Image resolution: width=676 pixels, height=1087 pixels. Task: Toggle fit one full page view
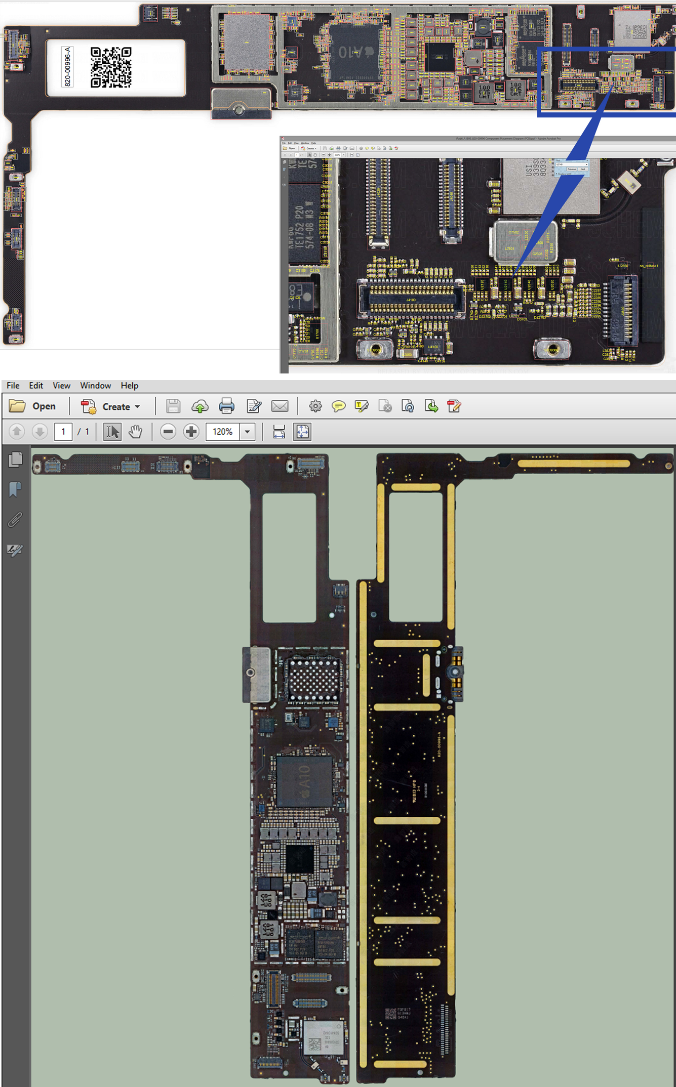(x=302, y=432)
